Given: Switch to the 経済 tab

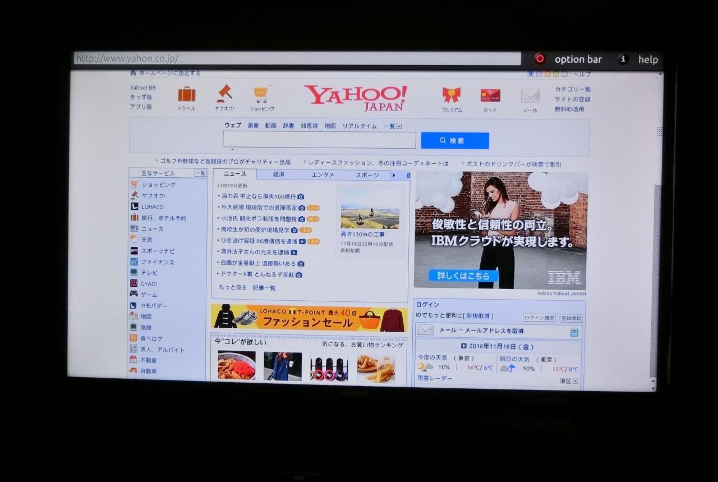Looking at the screenshot, I should (x=279, y=175).
